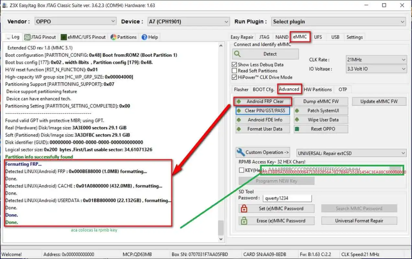Click the Update eMMC FW button
The width and height of the screenshot is (412, 259).
pyautogui.click(x=379, y=101)
